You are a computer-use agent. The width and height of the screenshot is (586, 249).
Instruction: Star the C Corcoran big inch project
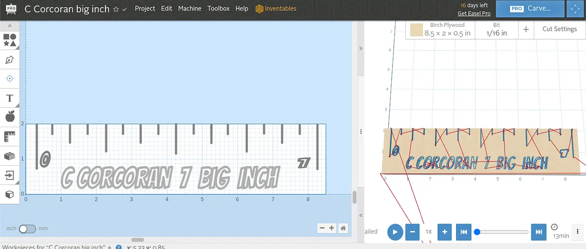coord(116,9)
